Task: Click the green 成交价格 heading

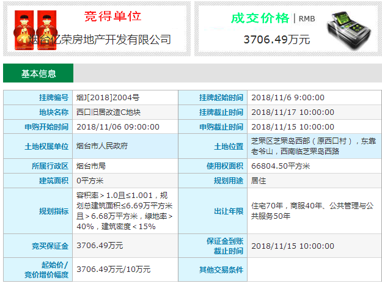Action: click(260, 18)
